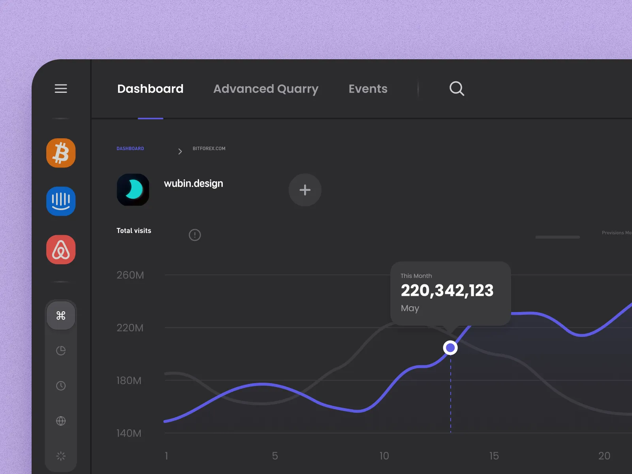Switch to the Advanced Quarry tab
This screenshot has width=632, height=474.
pyautogui.click(x=265, y=88)
